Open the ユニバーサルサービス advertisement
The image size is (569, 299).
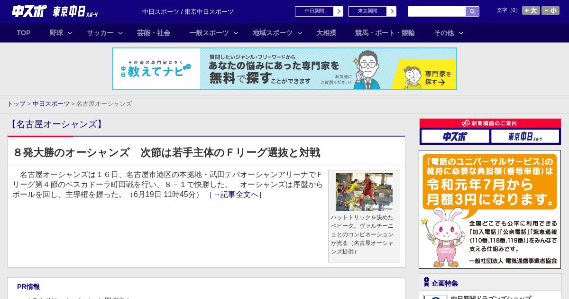490,209
